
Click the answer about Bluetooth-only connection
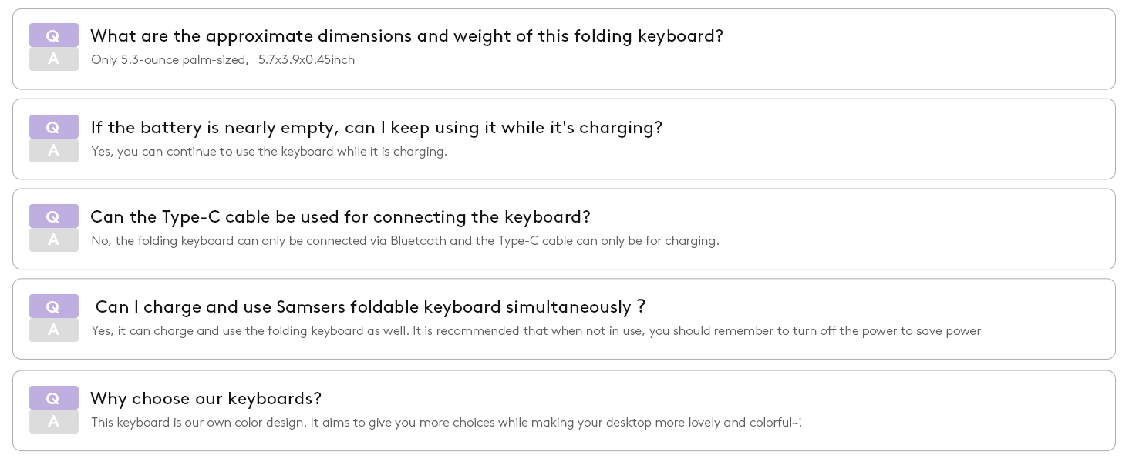[405, 241]
